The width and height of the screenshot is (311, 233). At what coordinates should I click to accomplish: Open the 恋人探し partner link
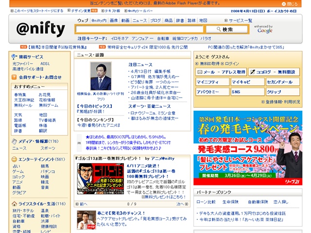coord(281,202)
